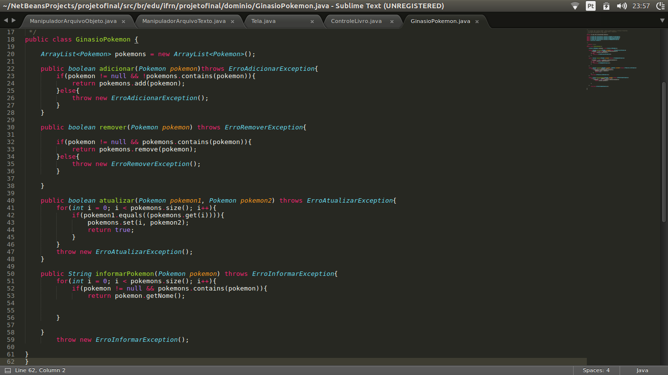Switch to ManipuladorArquivoObjeto.java tab
Screen dimensions: 668x375
[x=73, y=21]
